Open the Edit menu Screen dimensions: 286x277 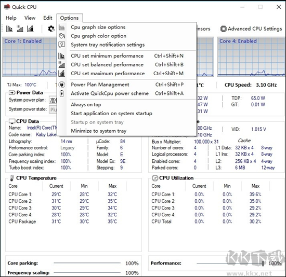[48, 18]
